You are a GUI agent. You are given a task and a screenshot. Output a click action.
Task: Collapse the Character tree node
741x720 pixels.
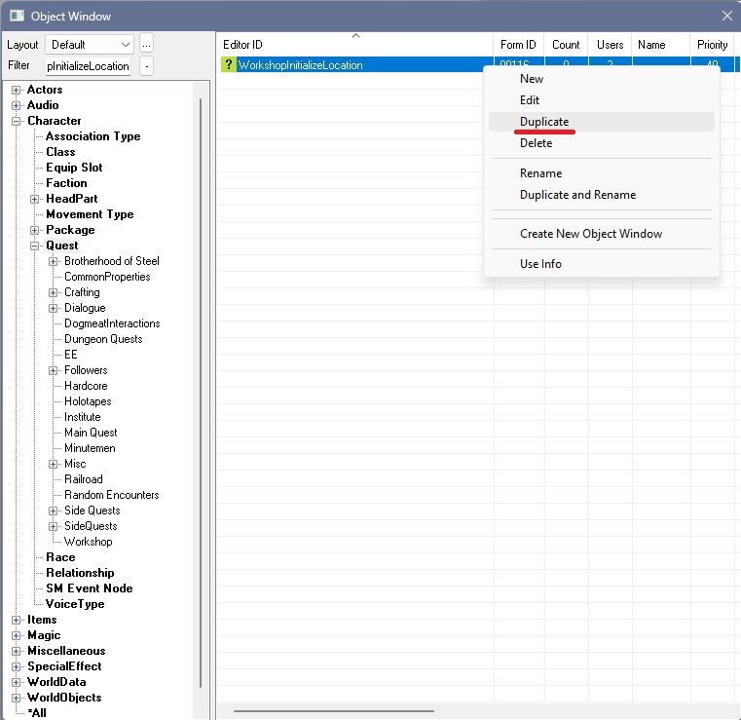tap(17, 121)
